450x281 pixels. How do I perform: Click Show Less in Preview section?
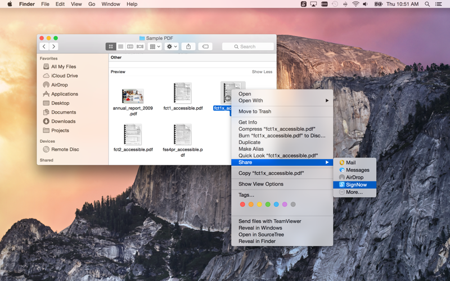[262, 72]
